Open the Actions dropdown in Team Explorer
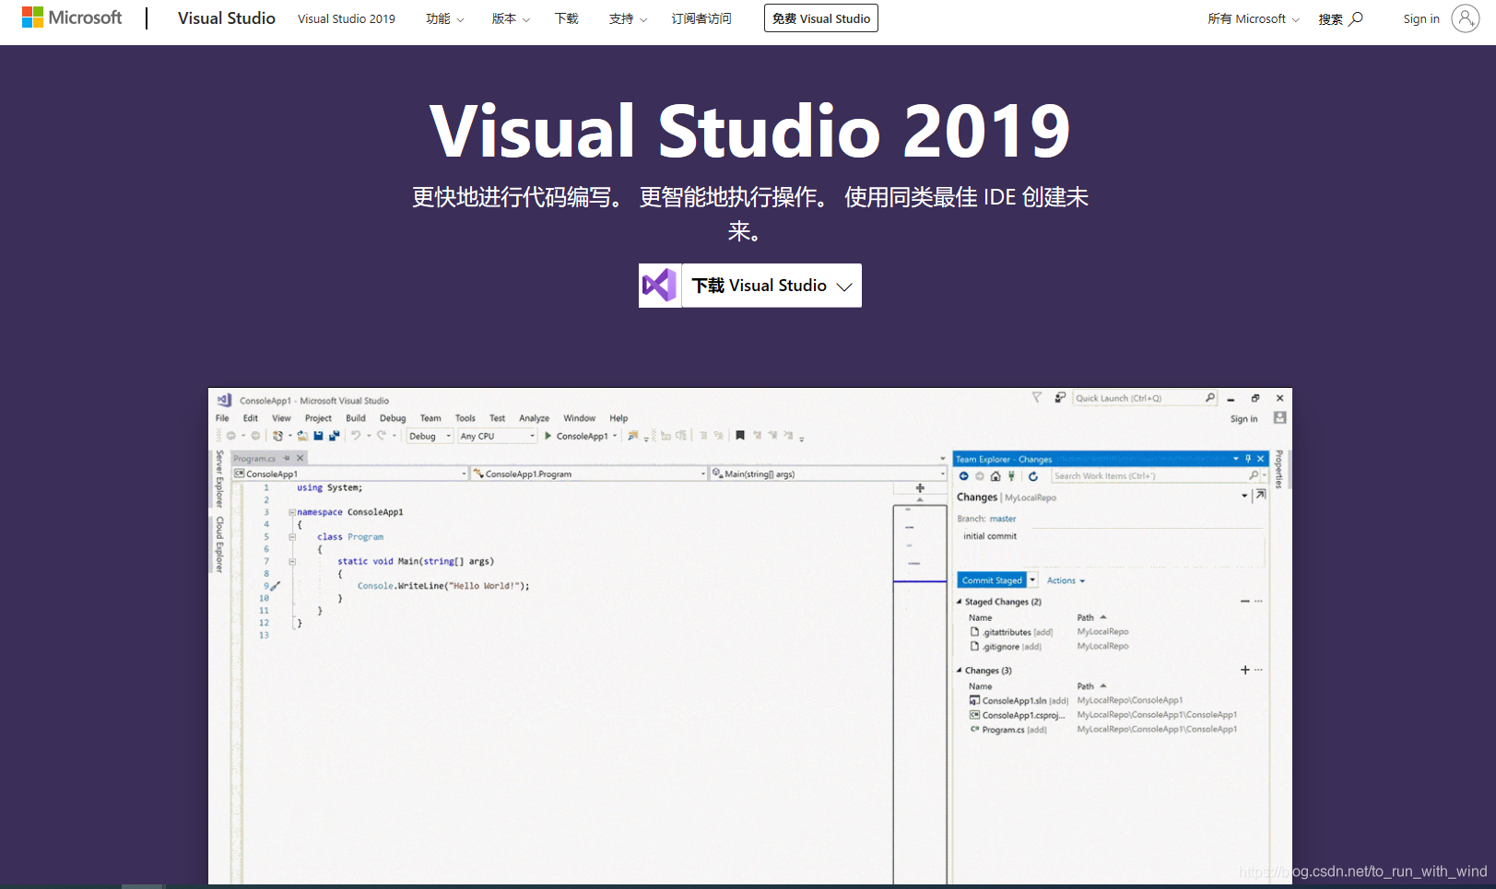The image size is (1496, 889). click(x=1066, y=580)
